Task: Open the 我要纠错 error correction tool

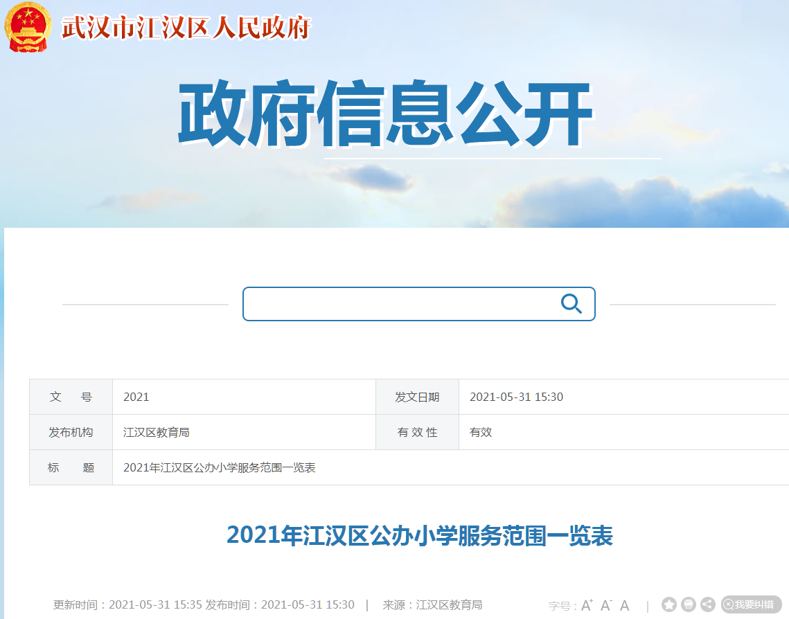Action: (x=752, y=604)
